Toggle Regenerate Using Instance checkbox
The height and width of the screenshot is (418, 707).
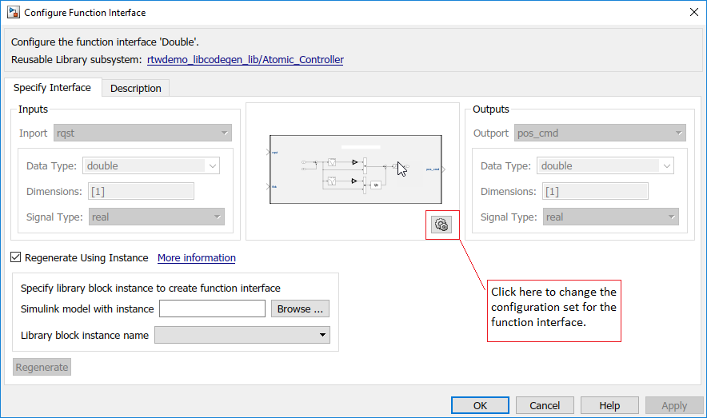(x=16, y=257)
